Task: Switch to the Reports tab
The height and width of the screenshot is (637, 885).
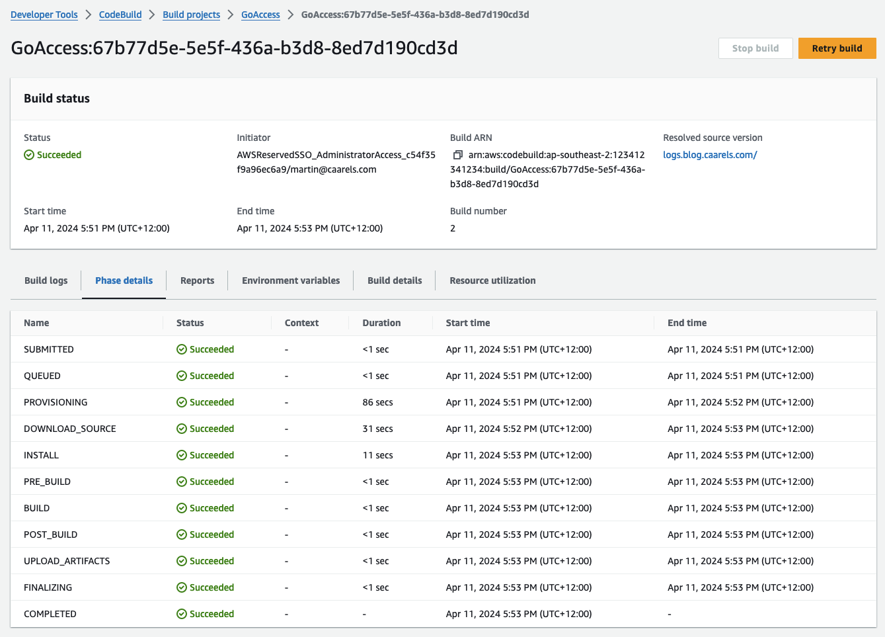Action: 197,280
